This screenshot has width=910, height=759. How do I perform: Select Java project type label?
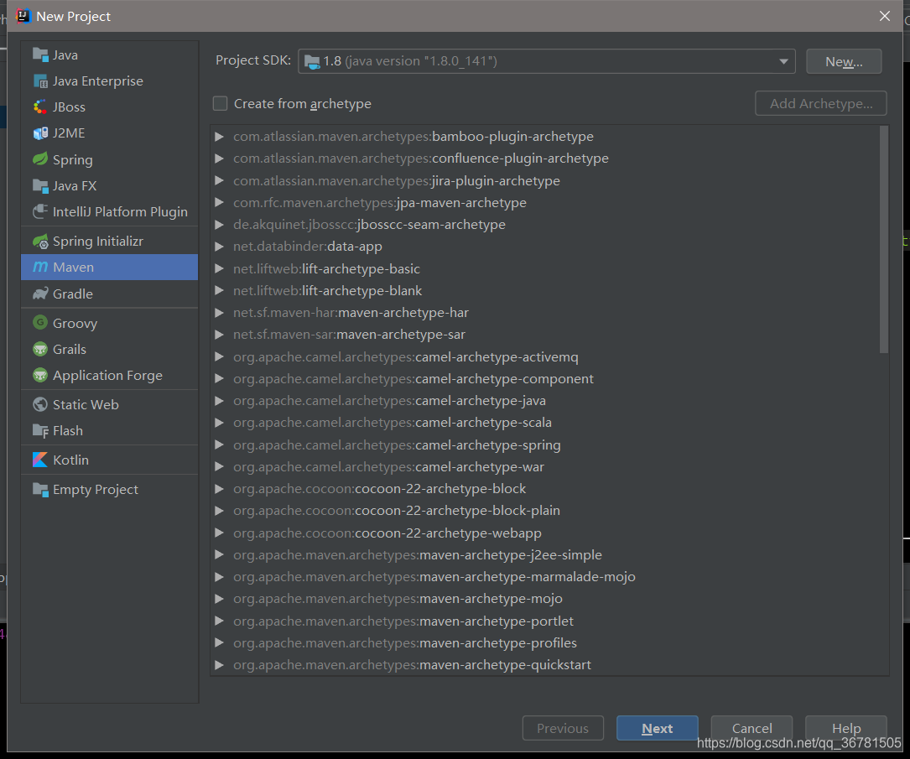[65, 55]
